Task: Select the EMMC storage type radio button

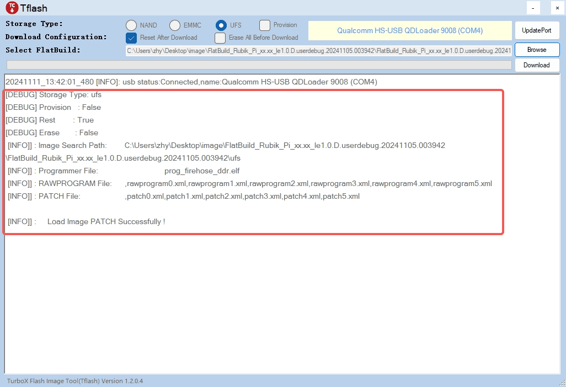Action: coord(175,25)
